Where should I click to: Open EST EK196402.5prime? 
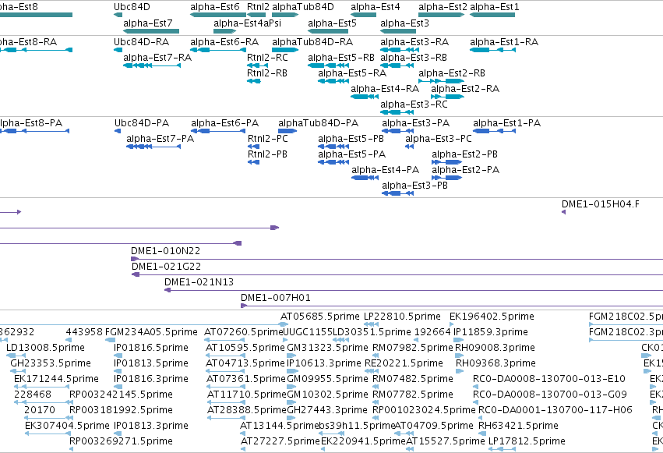coord(492,317)
